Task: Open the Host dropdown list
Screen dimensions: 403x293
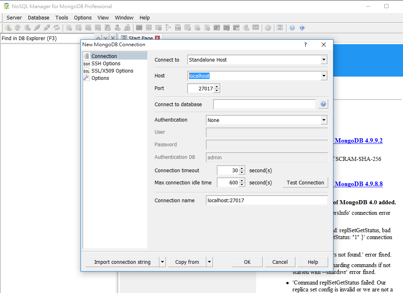Action: [324, 76]
